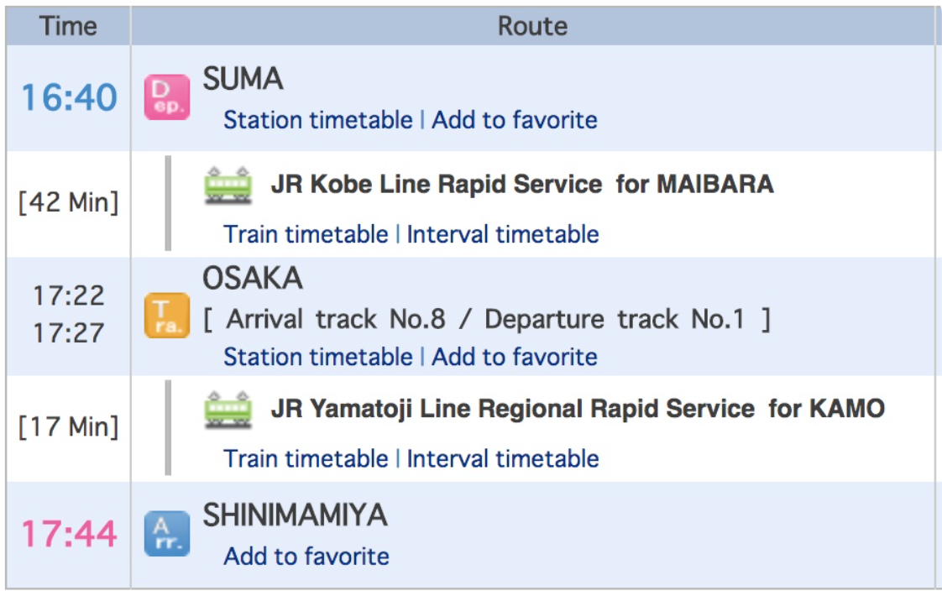Click the SHINIMAMIYA station name
The image size is (942, 596).
coord(295,515)
